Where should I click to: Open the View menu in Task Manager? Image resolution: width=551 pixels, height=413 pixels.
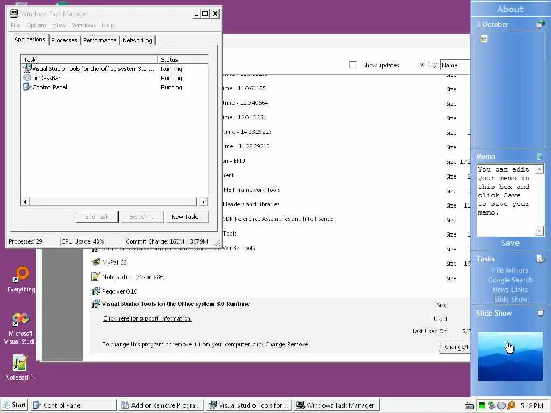click(59, 25)
